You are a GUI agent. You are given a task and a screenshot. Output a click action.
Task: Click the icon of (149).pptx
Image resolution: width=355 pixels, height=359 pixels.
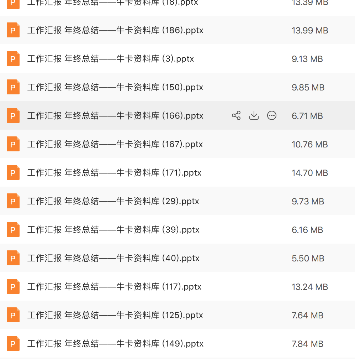tap(13, 343)
